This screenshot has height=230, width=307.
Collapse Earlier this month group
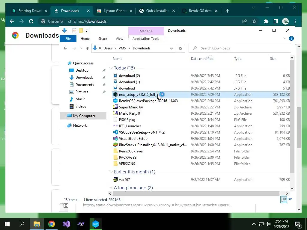111,172
